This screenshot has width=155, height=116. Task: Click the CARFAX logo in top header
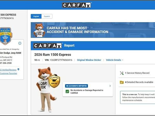pyautogui.click(x=77, y=5)
